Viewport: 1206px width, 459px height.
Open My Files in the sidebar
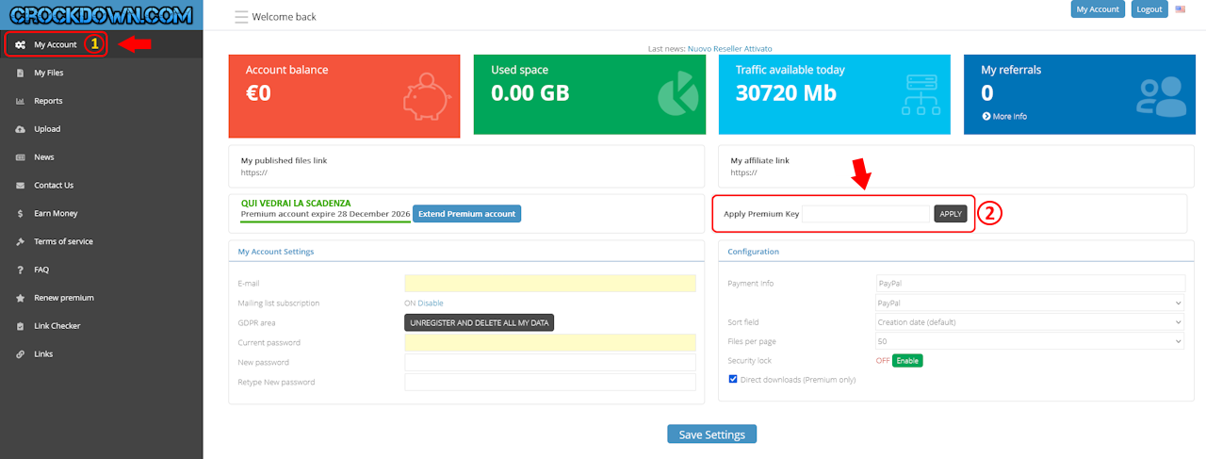49,73
